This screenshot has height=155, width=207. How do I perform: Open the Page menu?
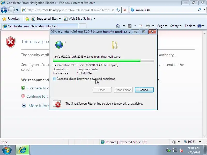[x=162, y=26]
